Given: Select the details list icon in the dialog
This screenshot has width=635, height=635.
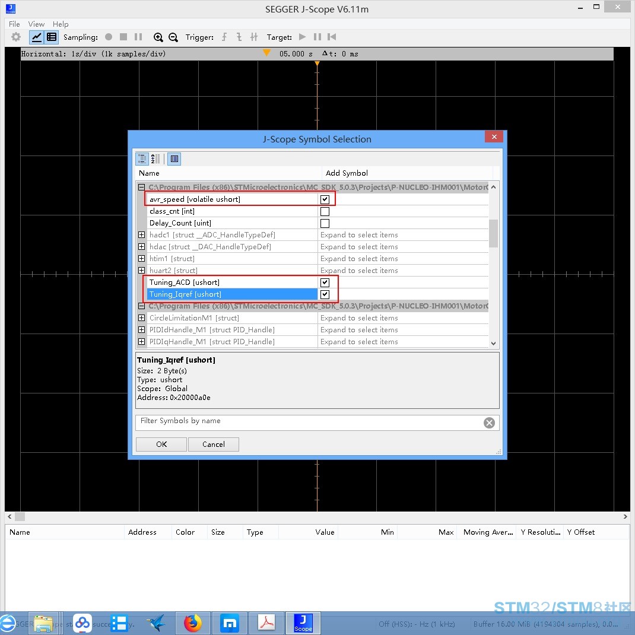Looking at the screenshot, I should 174,159.
